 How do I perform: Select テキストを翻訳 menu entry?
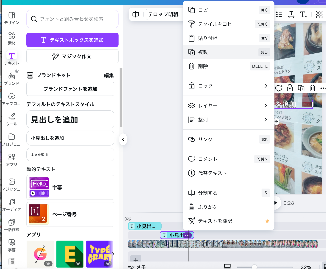(x=228, y=221)
